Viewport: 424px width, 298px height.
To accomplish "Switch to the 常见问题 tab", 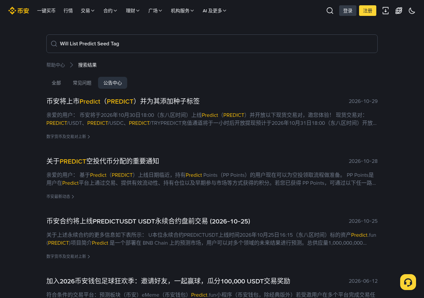I will click(82, 83).
